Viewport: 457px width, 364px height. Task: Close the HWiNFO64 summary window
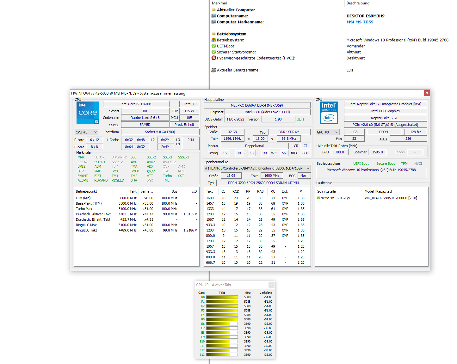[427, 93]
